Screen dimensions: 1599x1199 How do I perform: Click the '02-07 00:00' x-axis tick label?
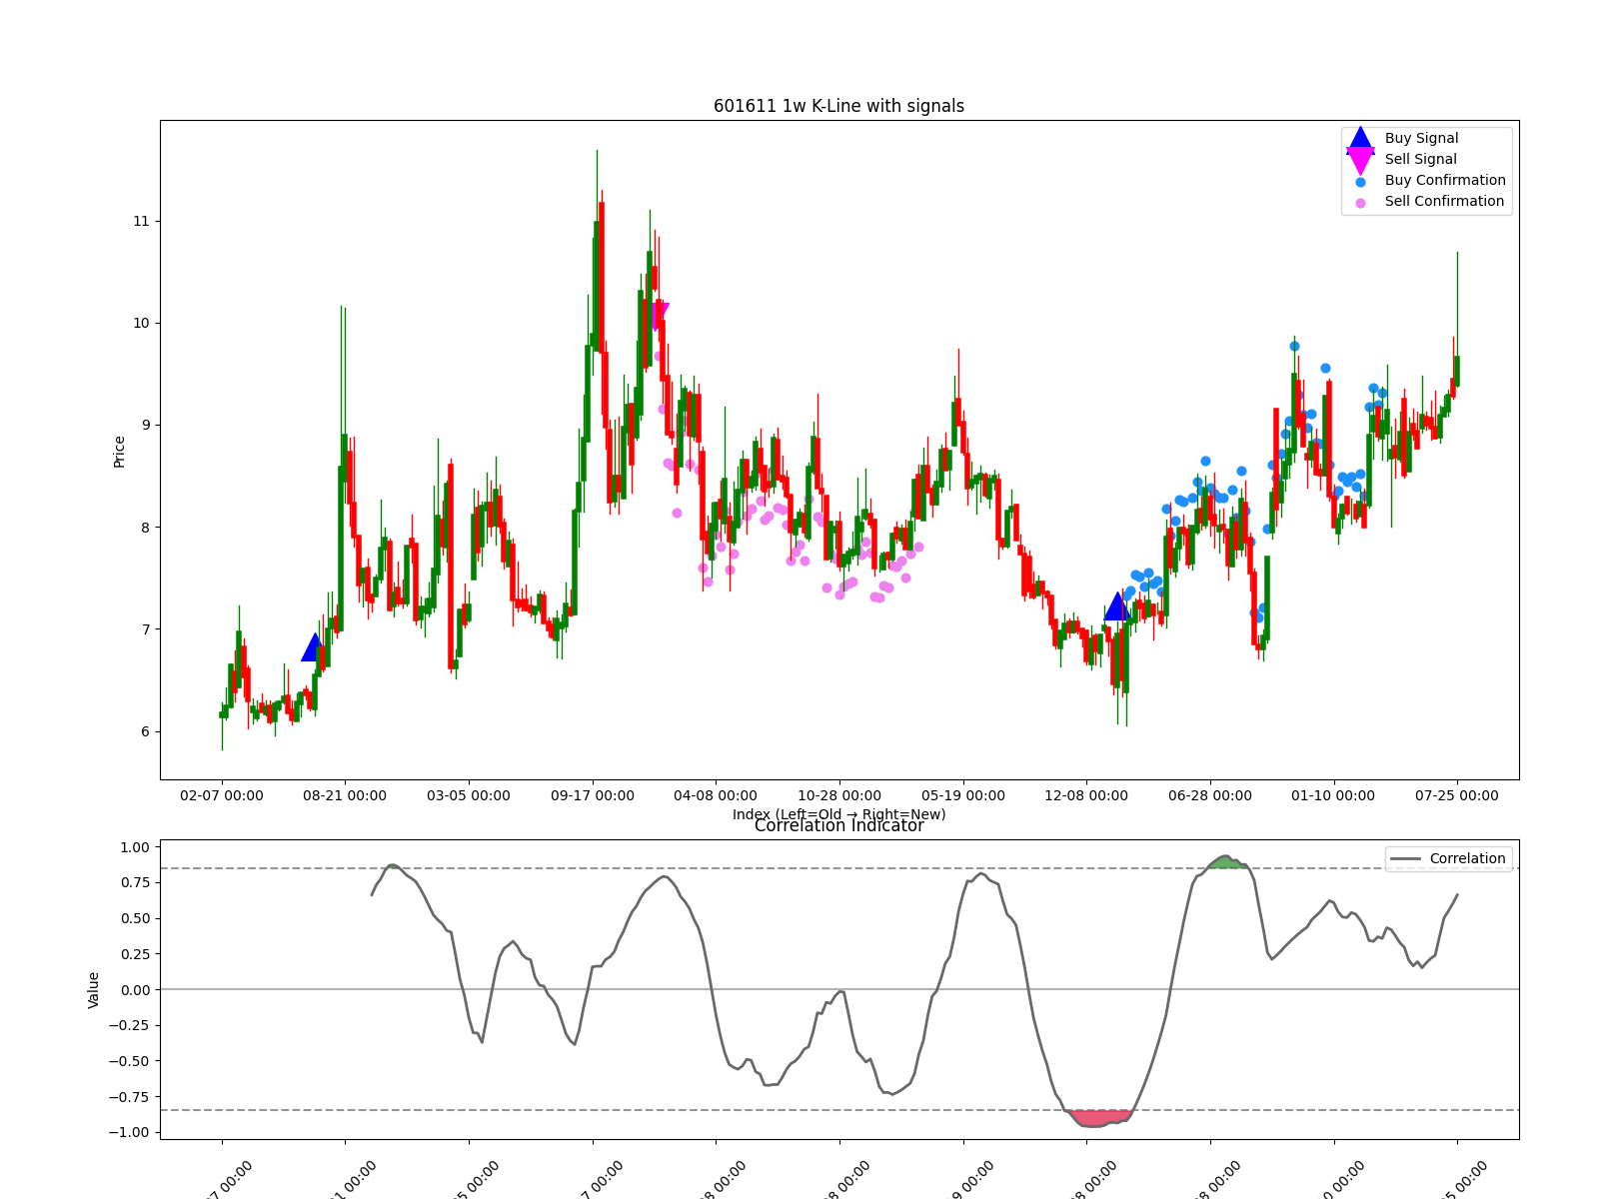coord(222,795)
